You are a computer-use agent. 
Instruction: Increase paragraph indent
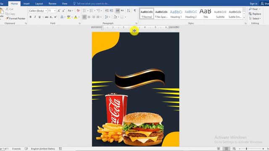(x=111, y=10)
